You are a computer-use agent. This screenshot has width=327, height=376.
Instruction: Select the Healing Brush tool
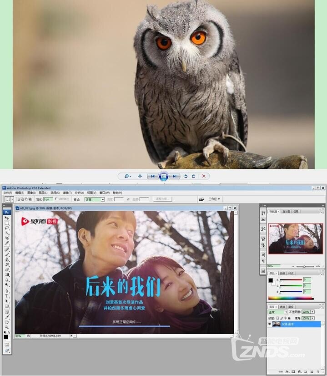(x=7, y=249)
